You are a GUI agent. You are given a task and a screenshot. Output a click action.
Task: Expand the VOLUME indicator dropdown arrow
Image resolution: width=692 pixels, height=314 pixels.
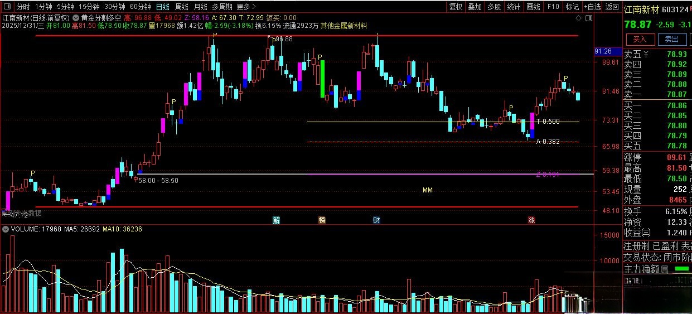point(4,229)
